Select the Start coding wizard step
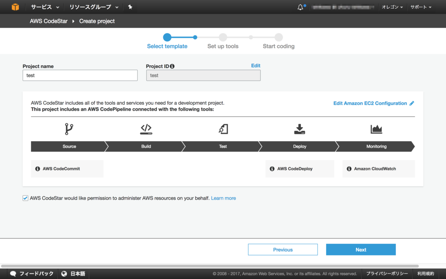The height and width of the screenshot is (279, 446). tap(278, 46)
